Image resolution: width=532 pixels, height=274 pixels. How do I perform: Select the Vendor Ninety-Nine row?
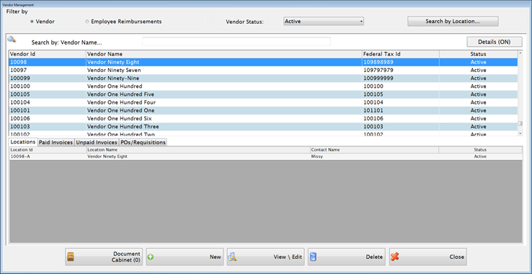pos(263,79)
